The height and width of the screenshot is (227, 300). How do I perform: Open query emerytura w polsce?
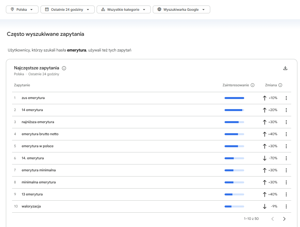(38, 146)
